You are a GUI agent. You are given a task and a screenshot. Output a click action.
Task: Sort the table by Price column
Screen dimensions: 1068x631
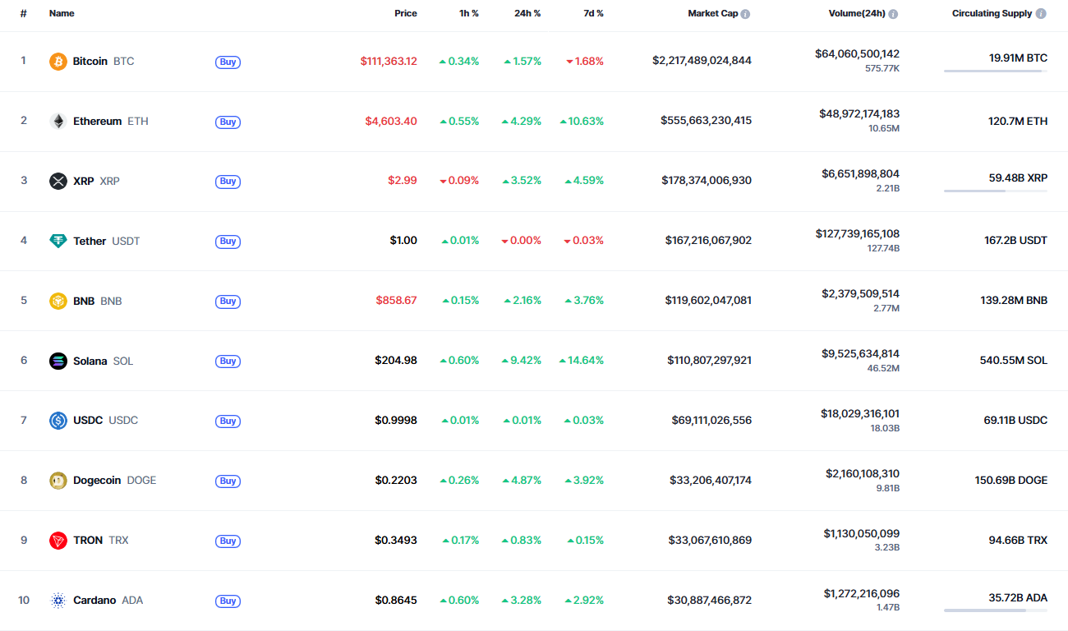[x=405, y=14]
